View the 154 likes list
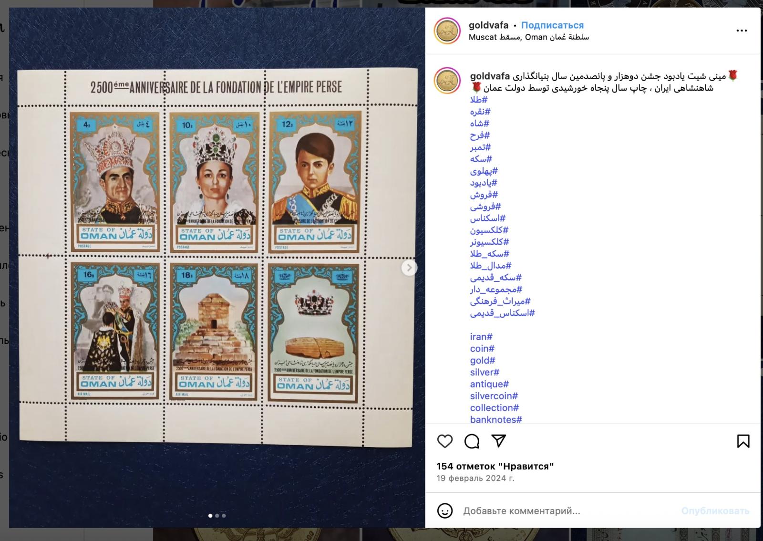This screenshot has width=763, height=541. click(495, 466)
